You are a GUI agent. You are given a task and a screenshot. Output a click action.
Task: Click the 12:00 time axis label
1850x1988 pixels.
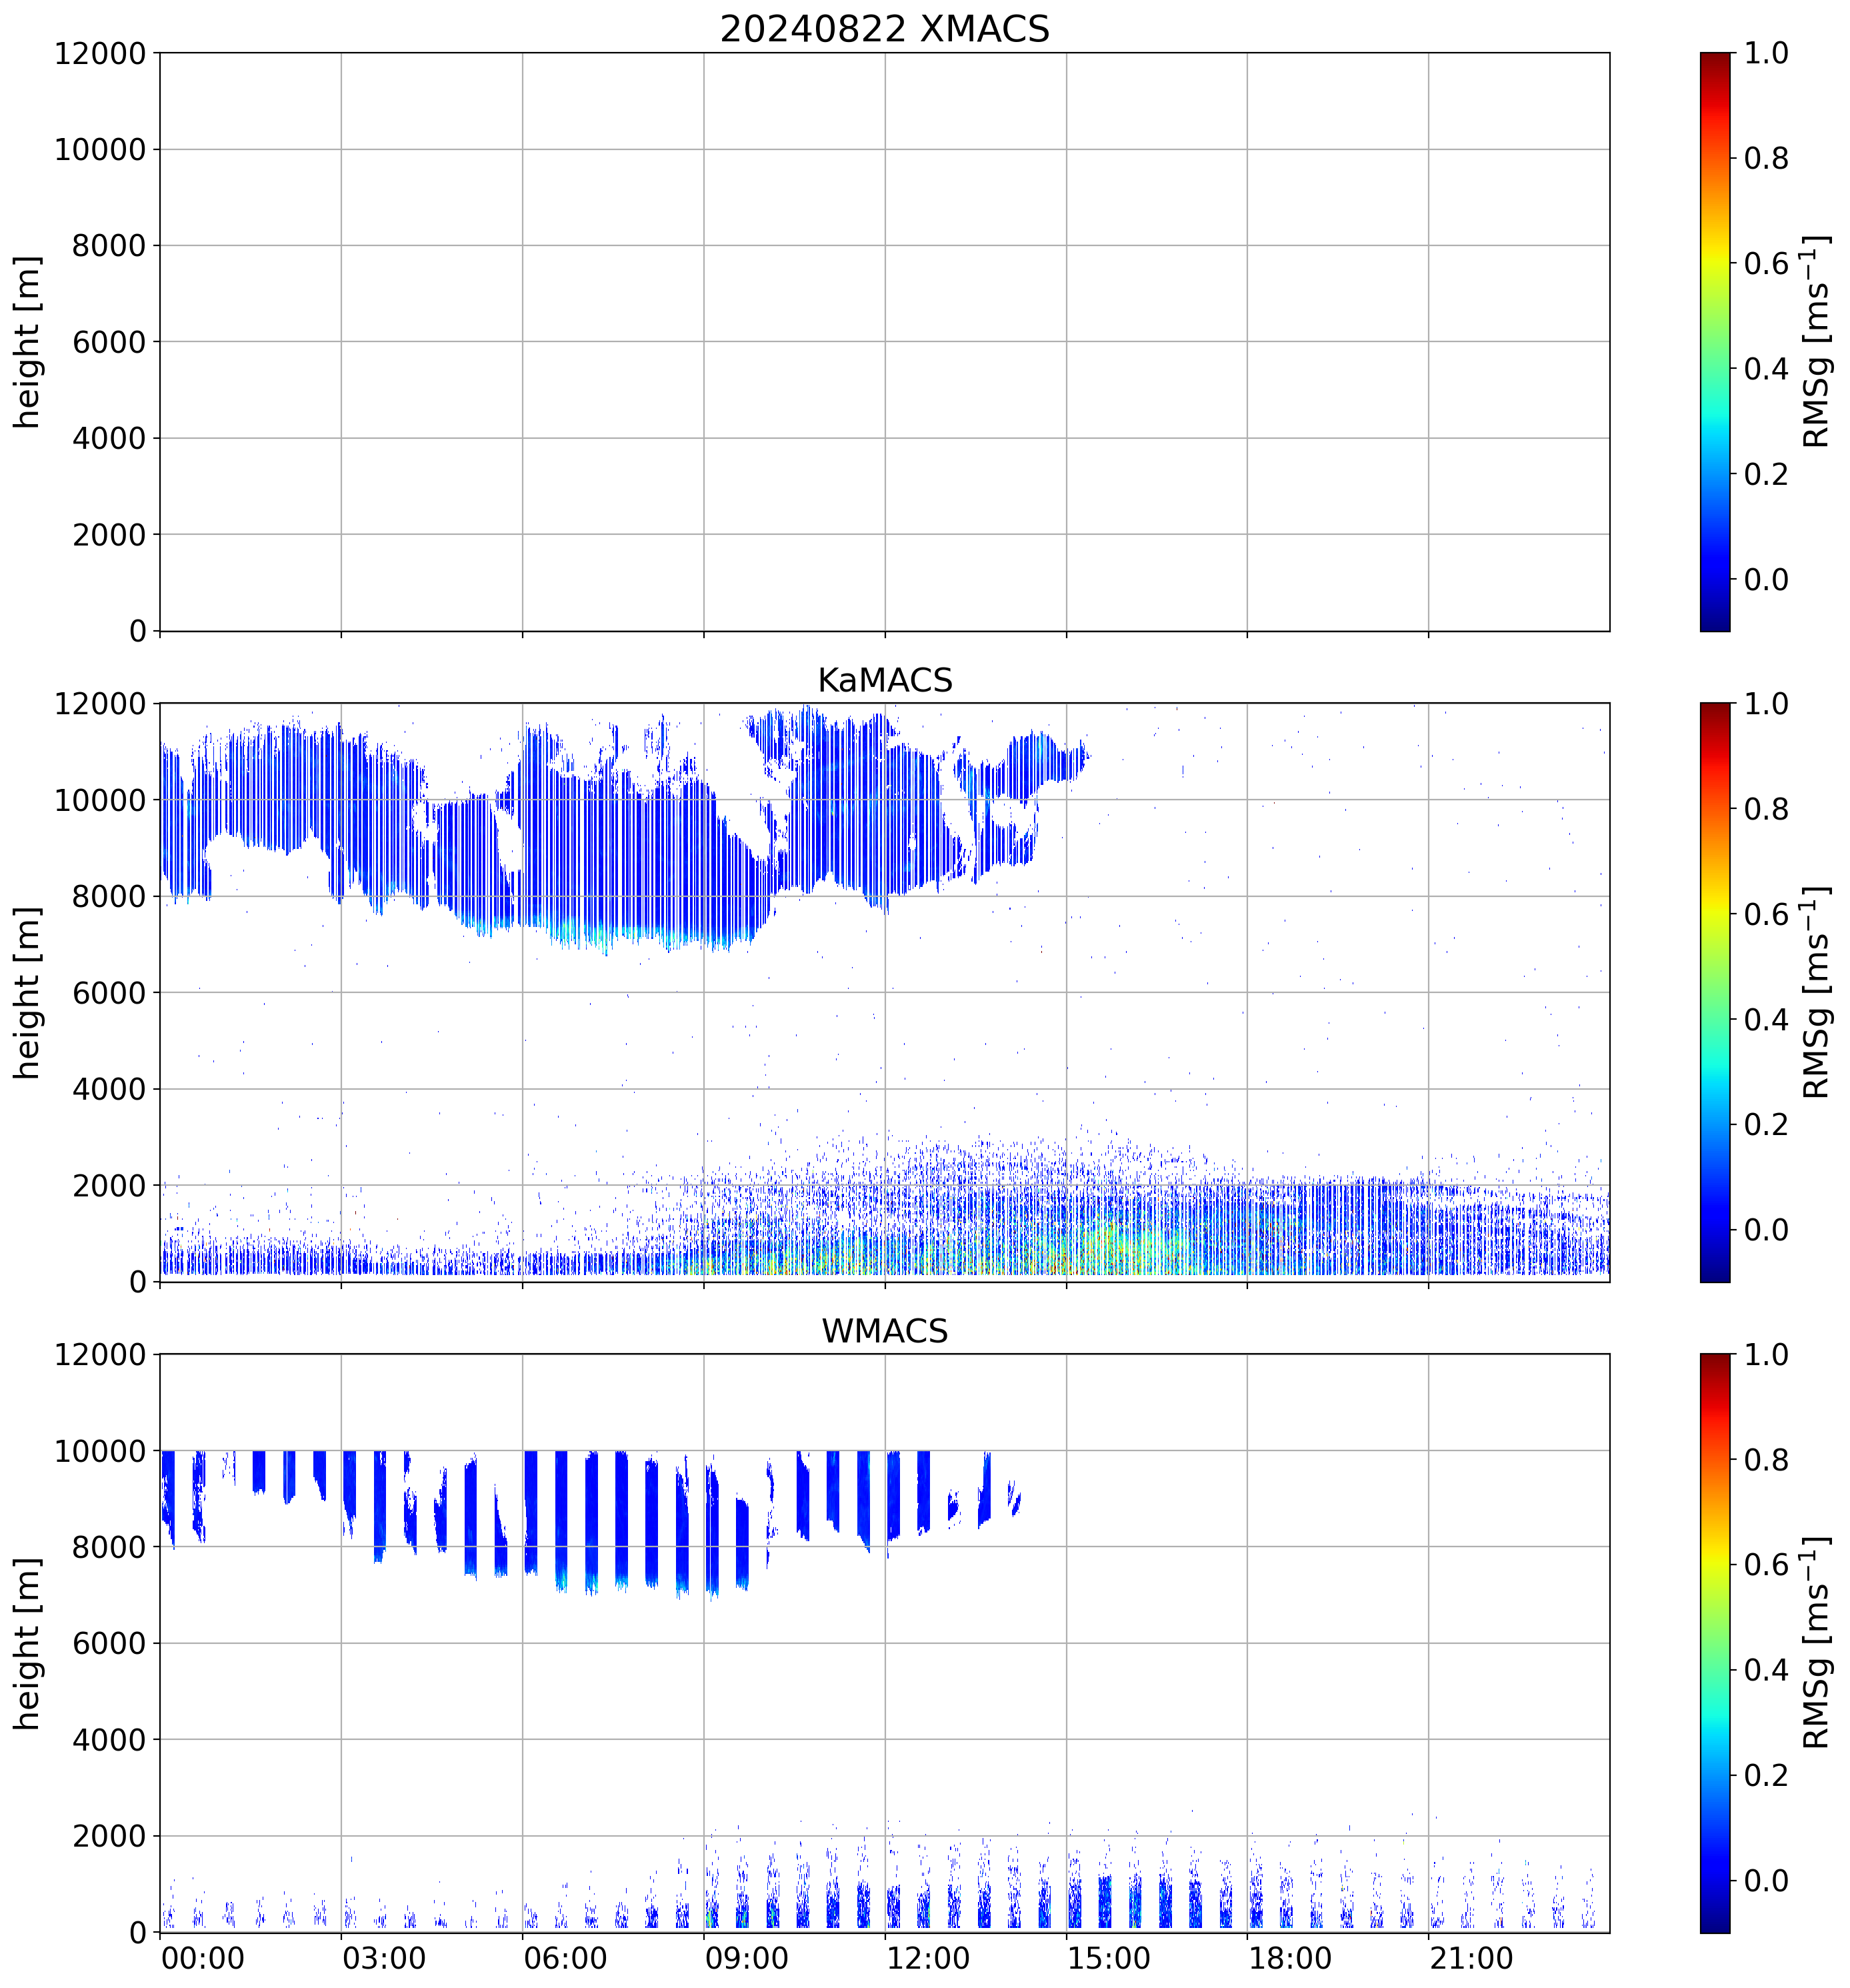pos(927,1958)
